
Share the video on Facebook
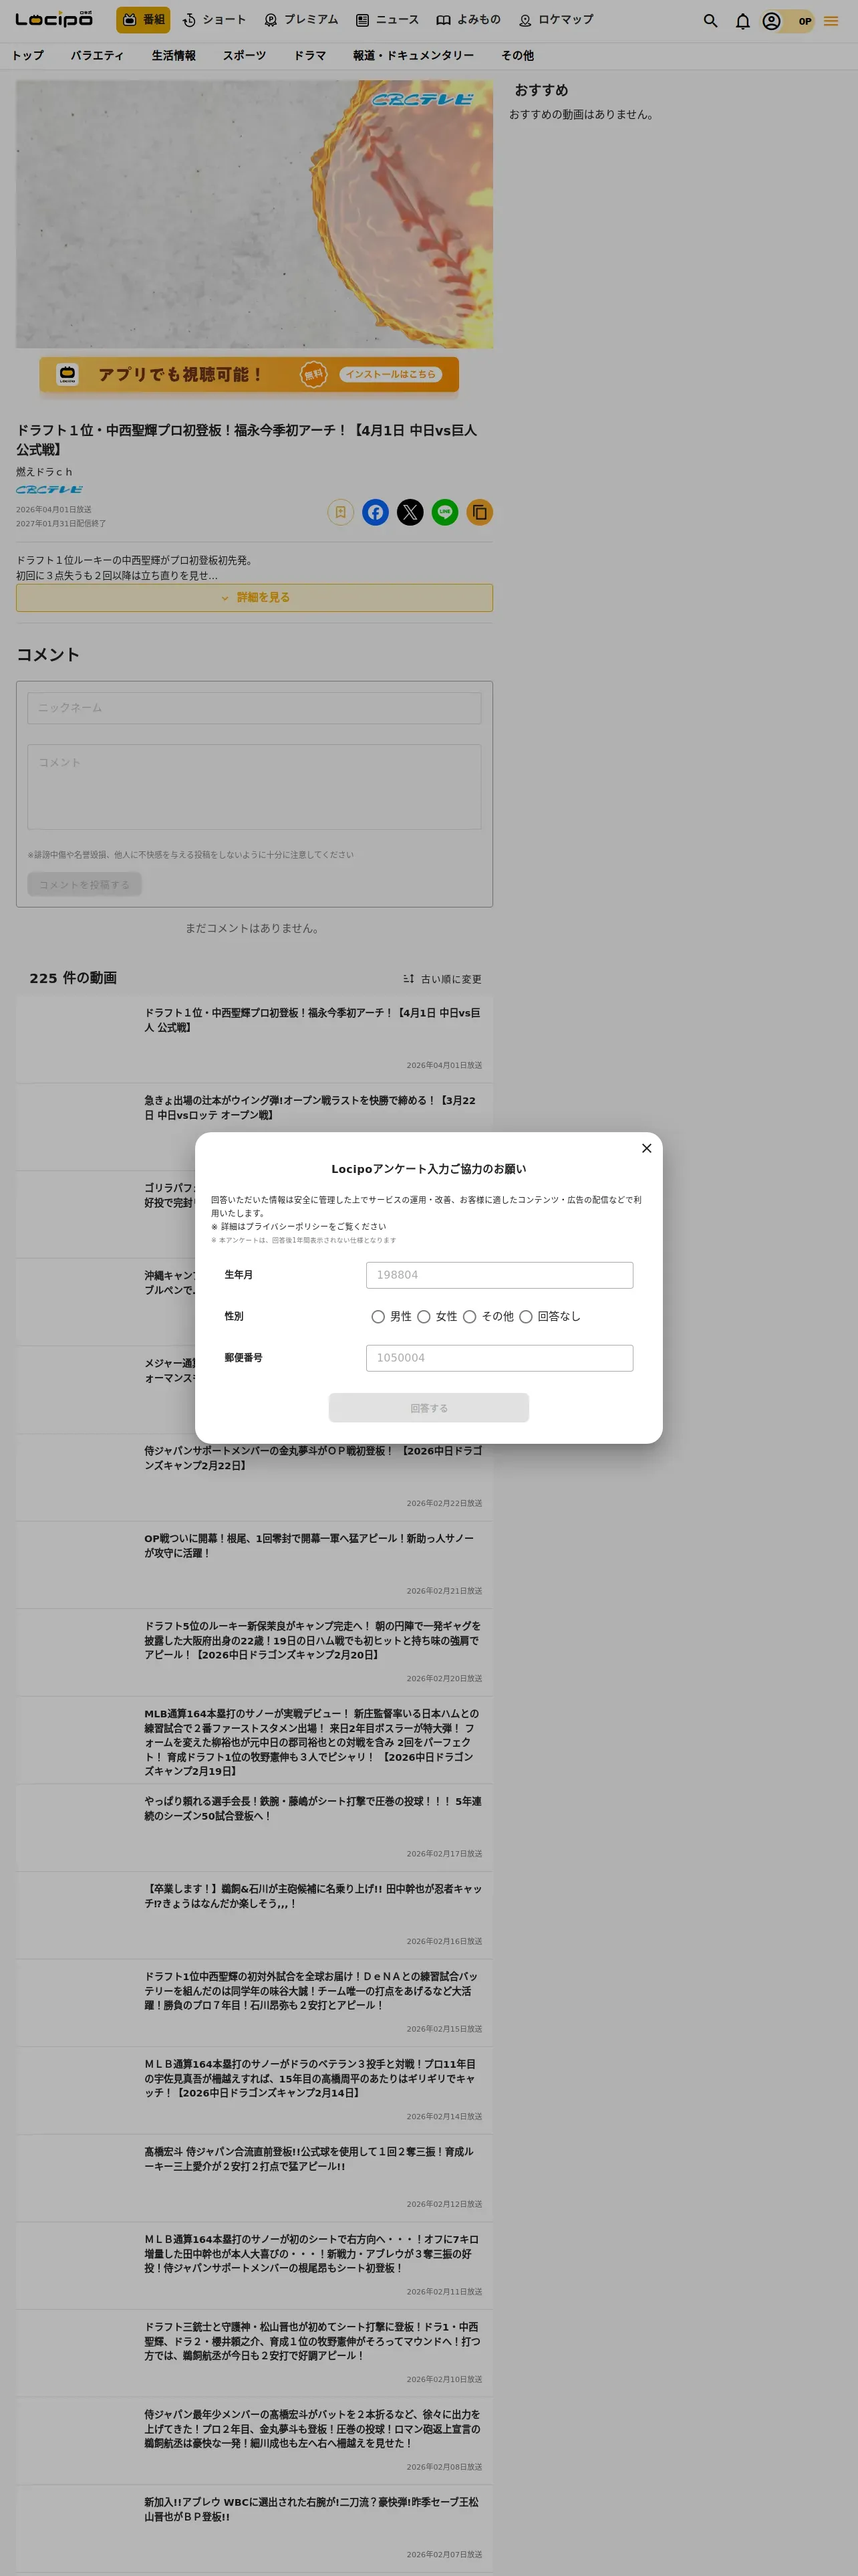[x=376, y=512]
